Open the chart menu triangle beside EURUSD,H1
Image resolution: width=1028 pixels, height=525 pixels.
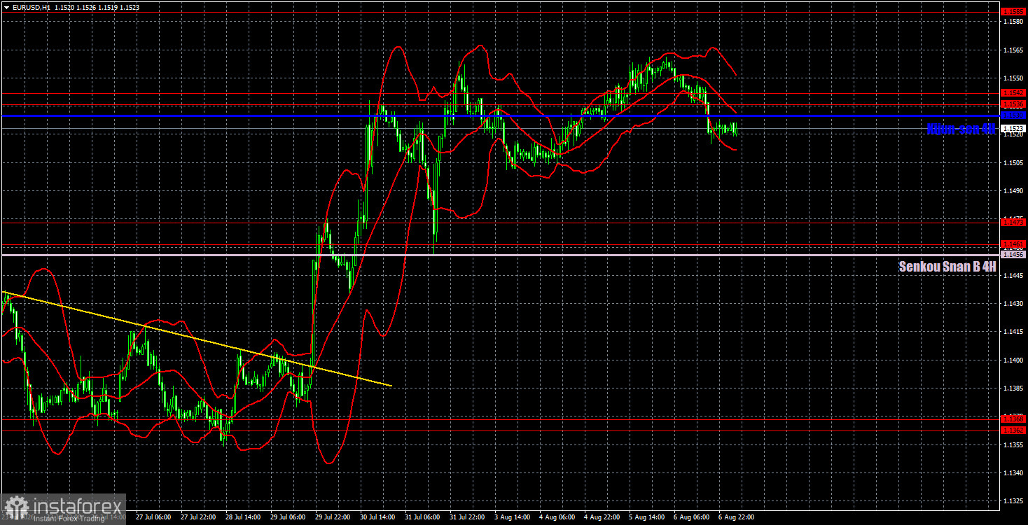click(6, 6)
